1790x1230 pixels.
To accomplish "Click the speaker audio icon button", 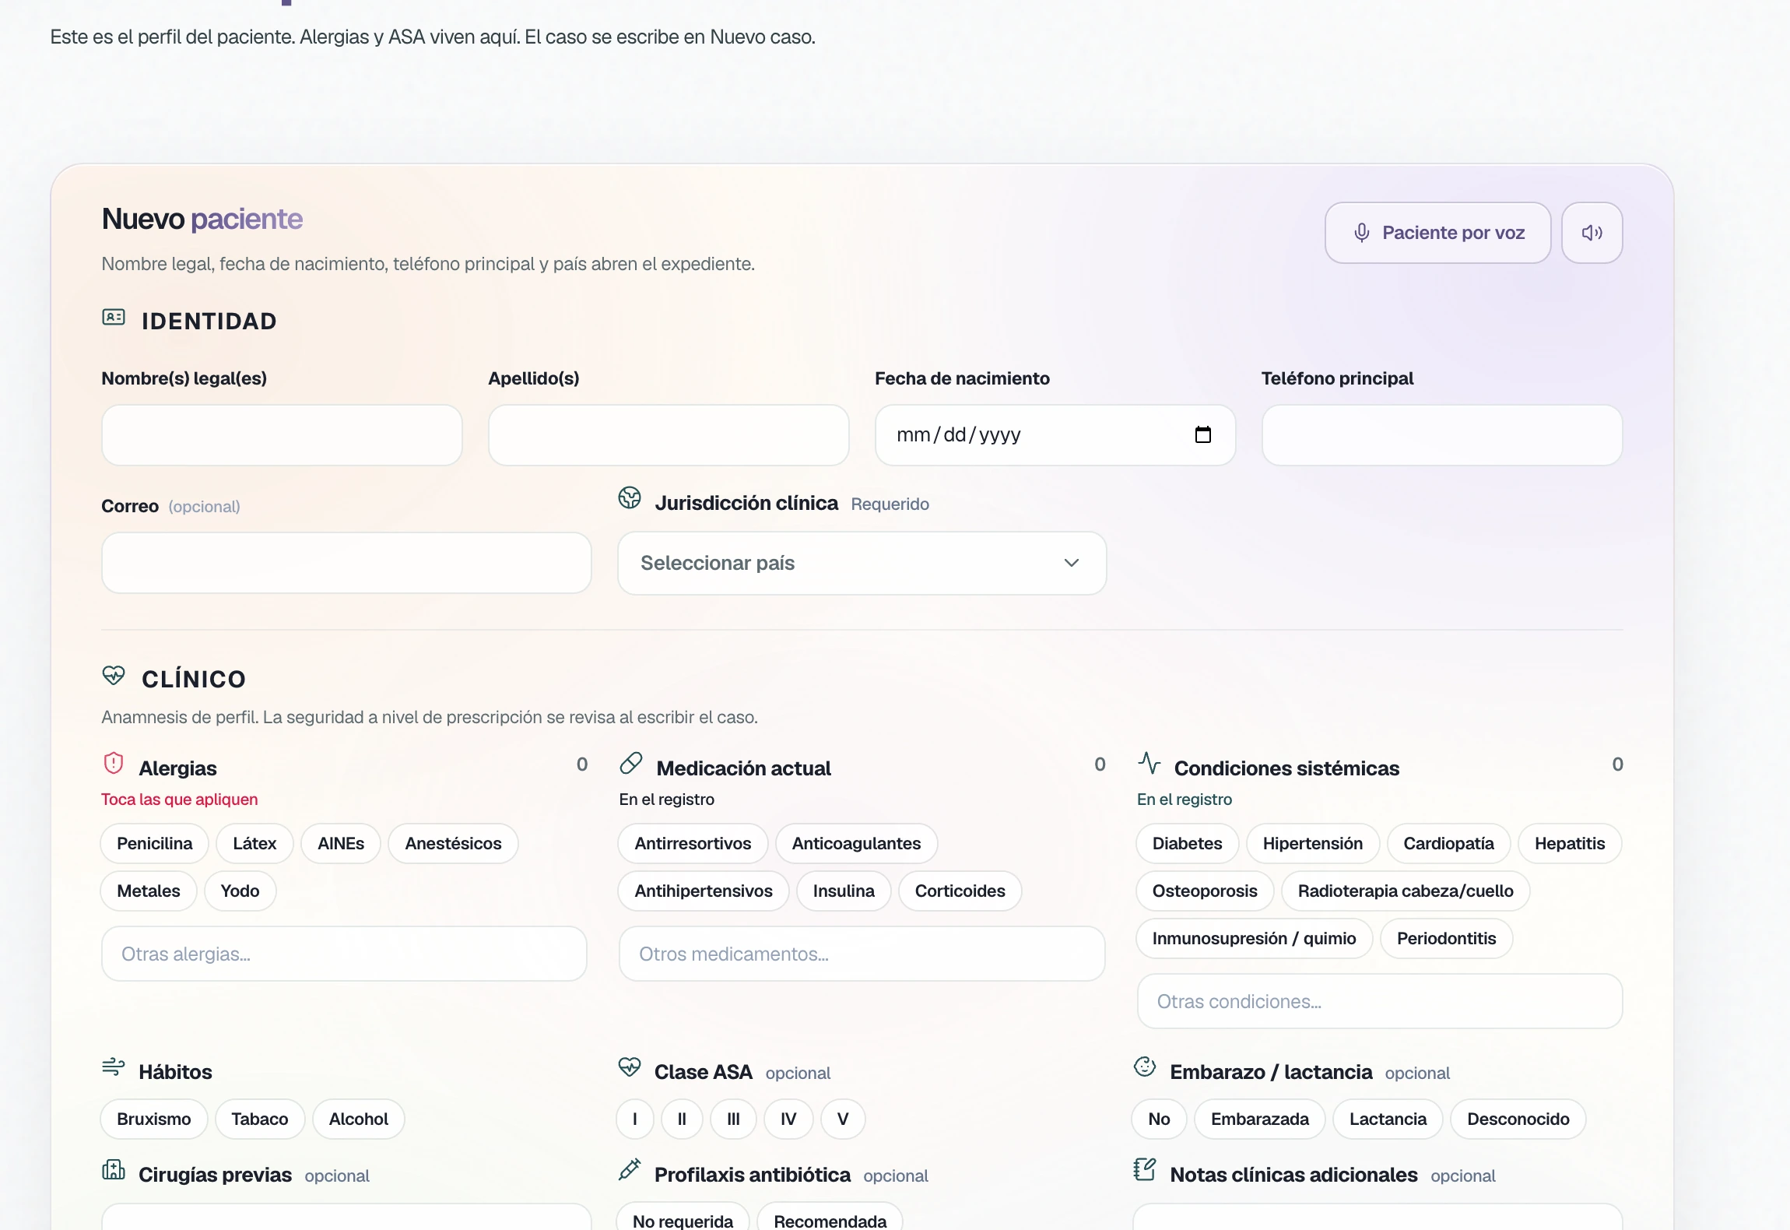I will tap(1592, 233).
